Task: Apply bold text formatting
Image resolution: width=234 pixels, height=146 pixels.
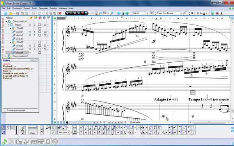Action: pyautogui.click(x=192, y=13)
